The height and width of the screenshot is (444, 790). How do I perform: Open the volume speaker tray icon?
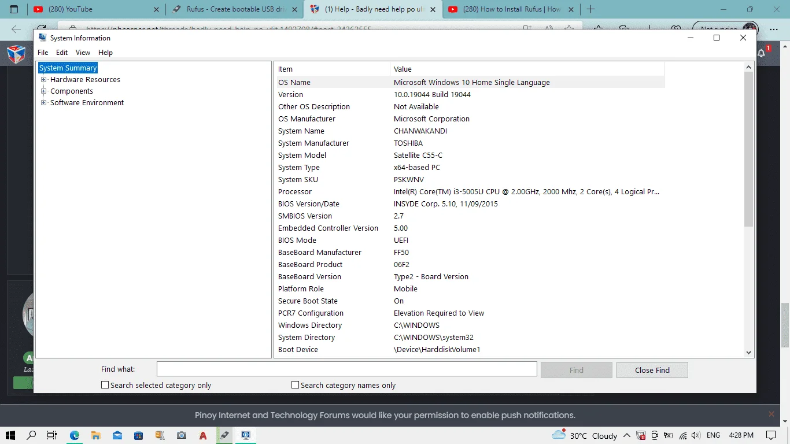(696, 435)
